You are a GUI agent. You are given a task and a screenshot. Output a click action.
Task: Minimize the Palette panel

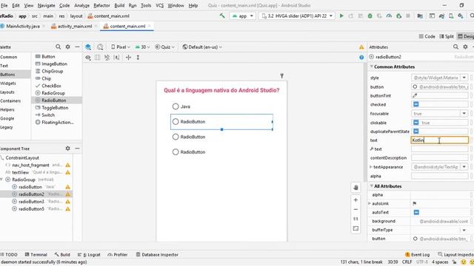[77, 47]
